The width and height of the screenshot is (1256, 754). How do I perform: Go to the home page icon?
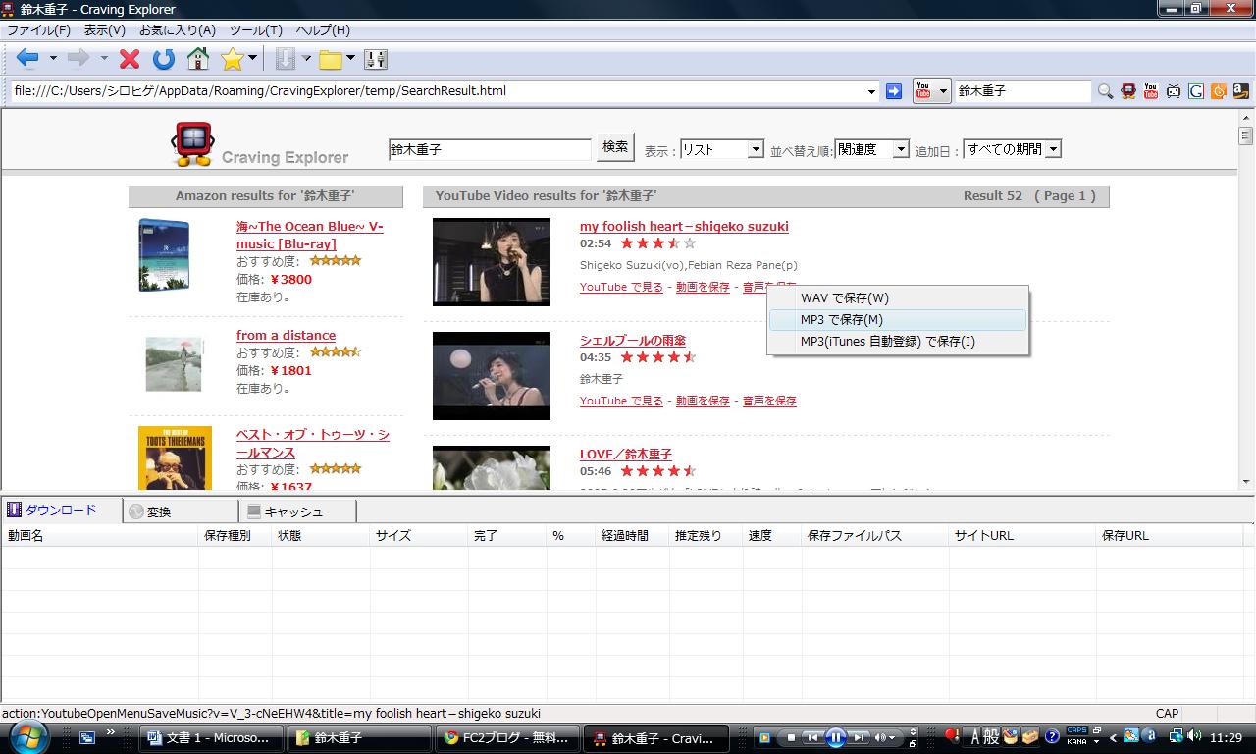pyautogui.click(x=198, y=59)
